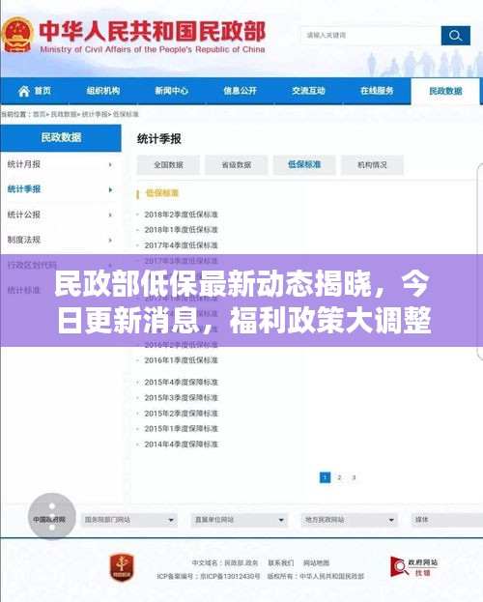Expand the 统计公报 sidebar arrow

pyautogui.click(x=110, y=215)
